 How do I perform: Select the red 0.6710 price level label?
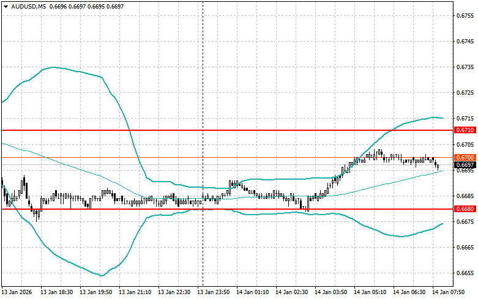pos(465,130)
